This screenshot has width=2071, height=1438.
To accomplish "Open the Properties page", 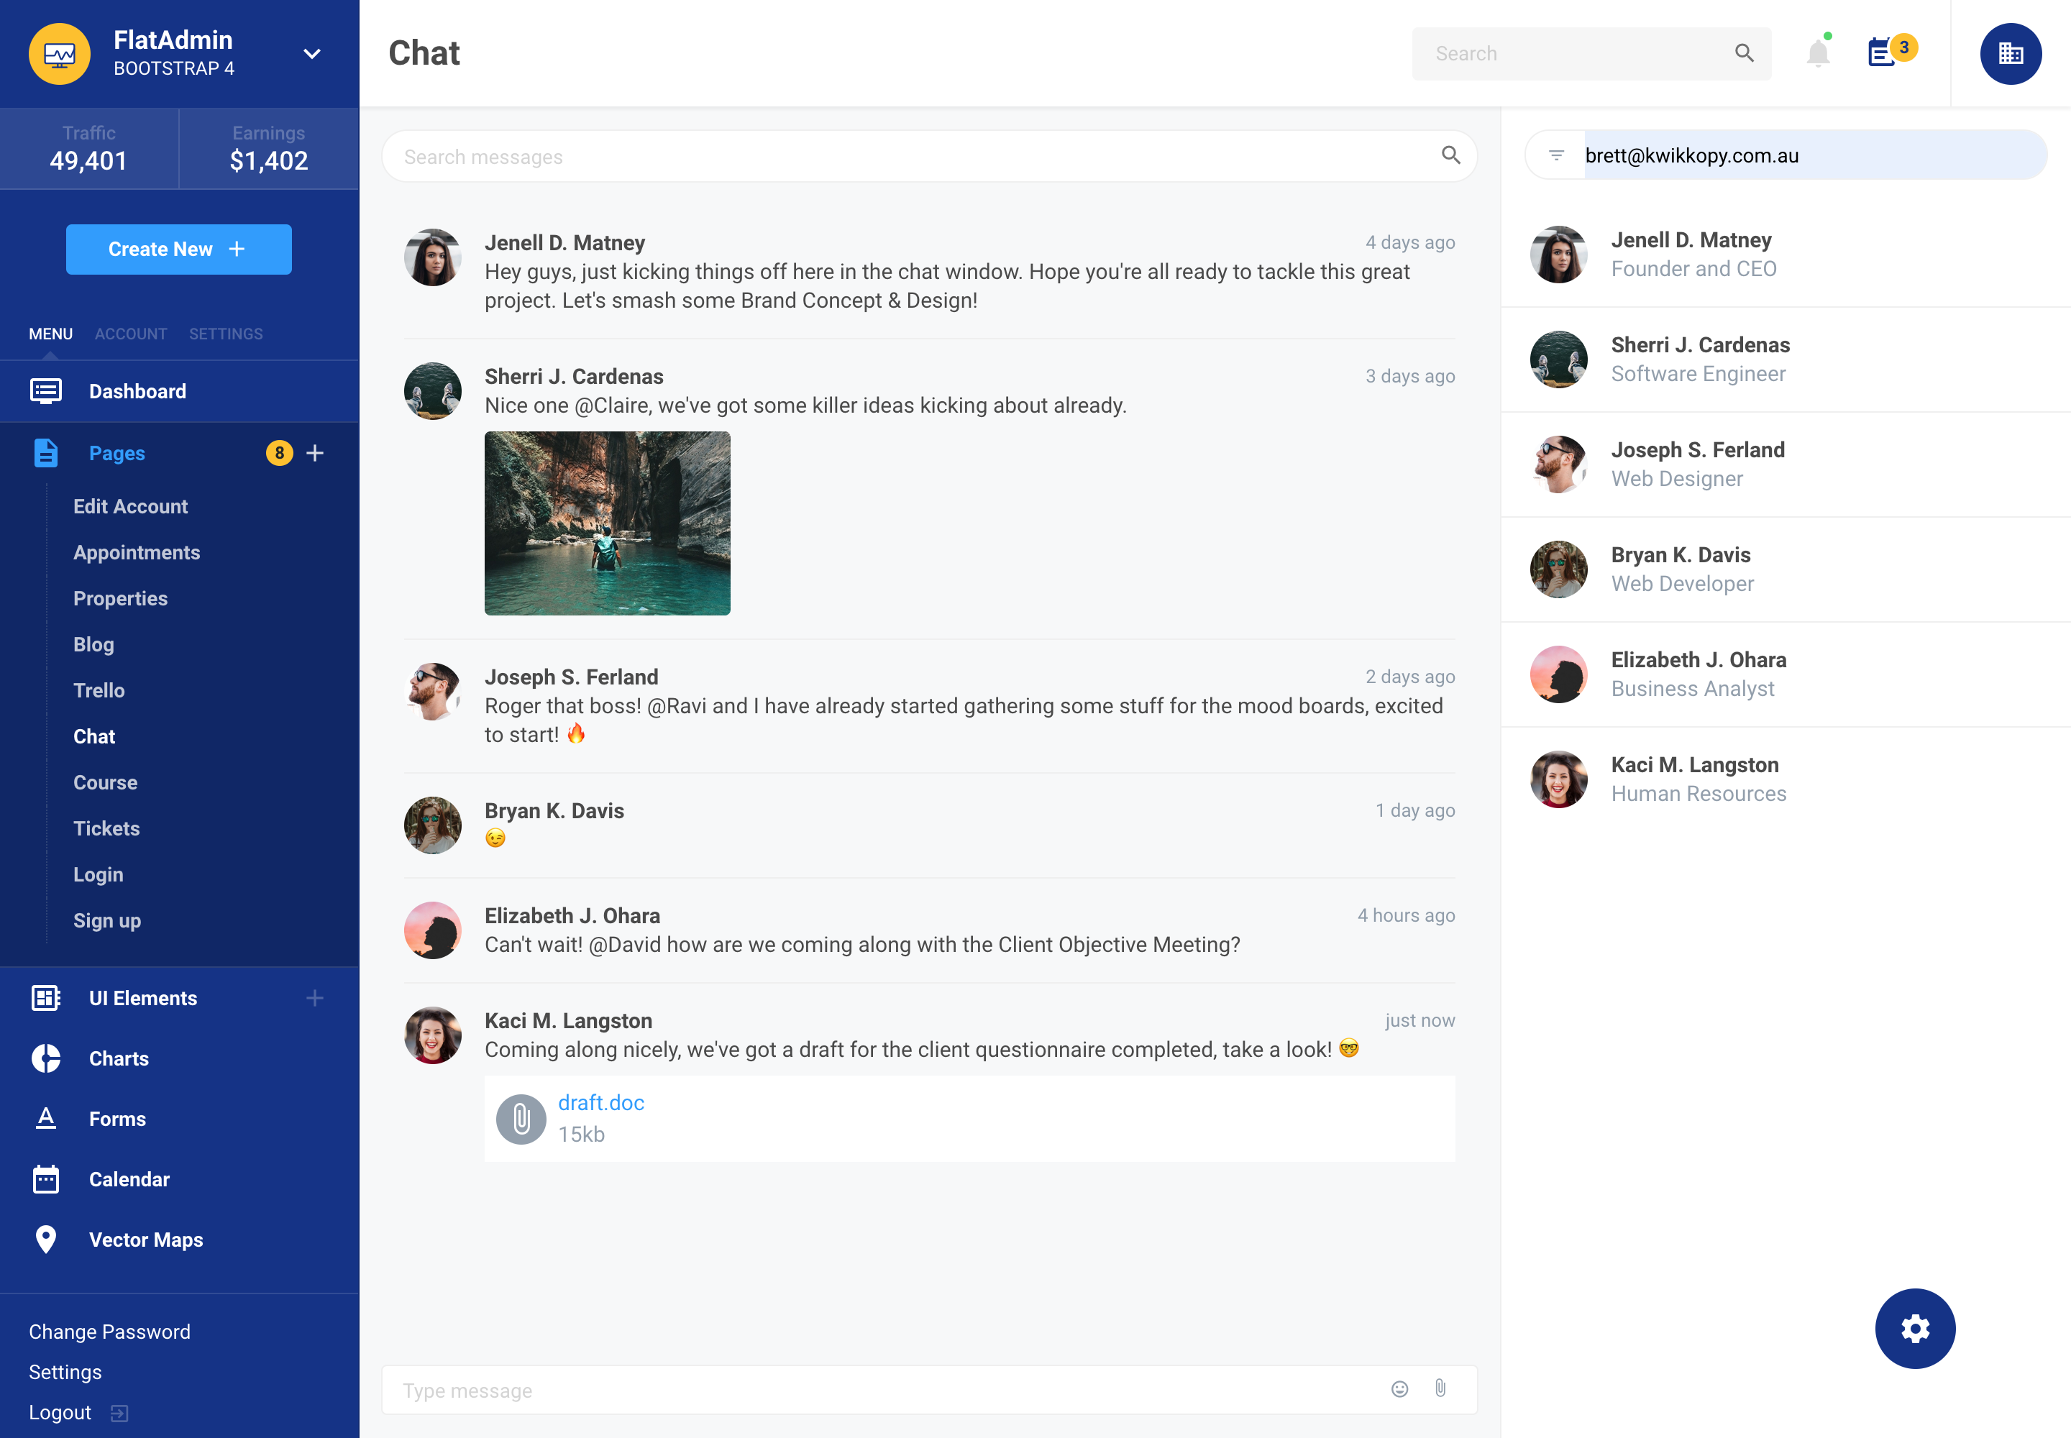I will click(121, 598).
